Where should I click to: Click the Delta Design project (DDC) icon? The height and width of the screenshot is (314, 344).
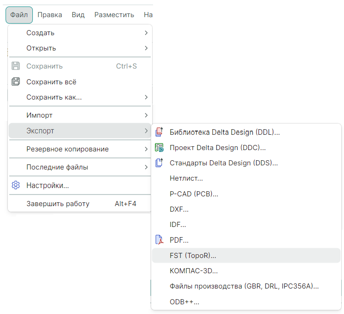click(x=159, y=148)
